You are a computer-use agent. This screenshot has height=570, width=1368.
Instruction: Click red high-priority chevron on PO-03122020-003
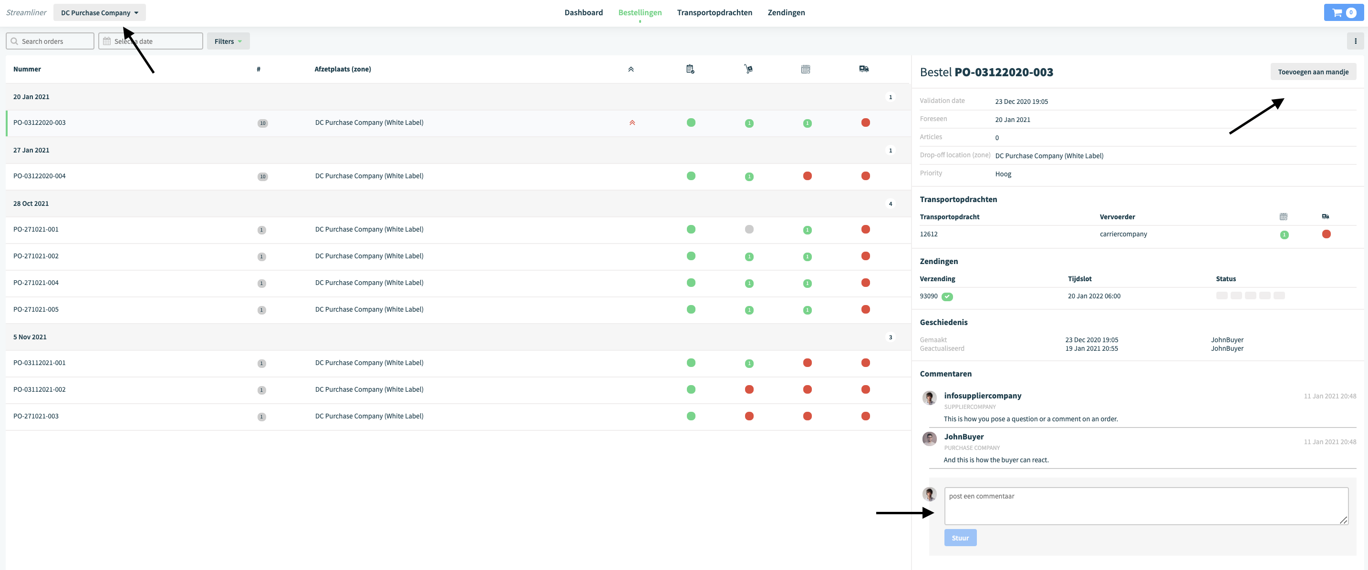632,122
